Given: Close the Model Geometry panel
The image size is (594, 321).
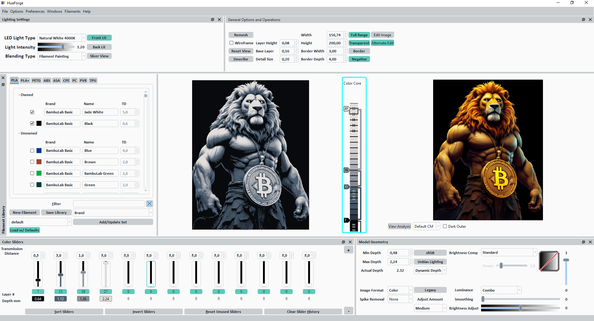Looking at the screenshot, I should [590, 242].
